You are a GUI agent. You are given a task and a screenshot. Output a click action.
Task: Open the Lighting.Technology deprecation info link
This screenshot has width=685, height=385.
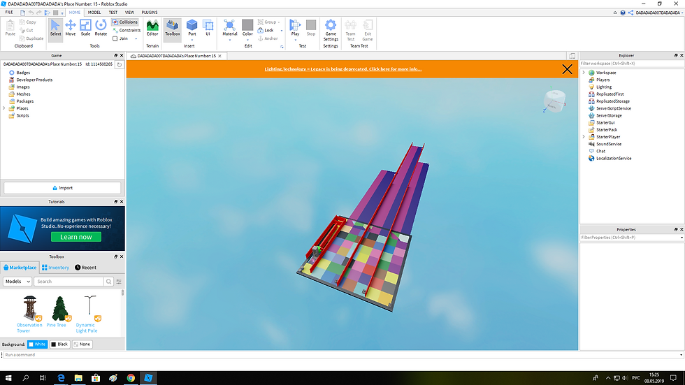343,69
